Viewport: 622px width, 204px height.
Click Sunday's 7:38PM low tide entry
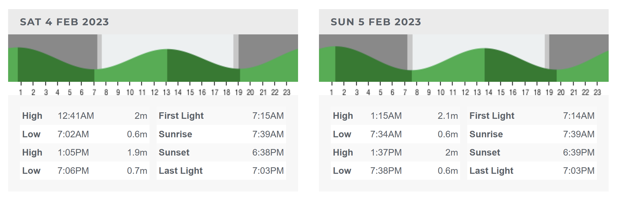point(395,171)
